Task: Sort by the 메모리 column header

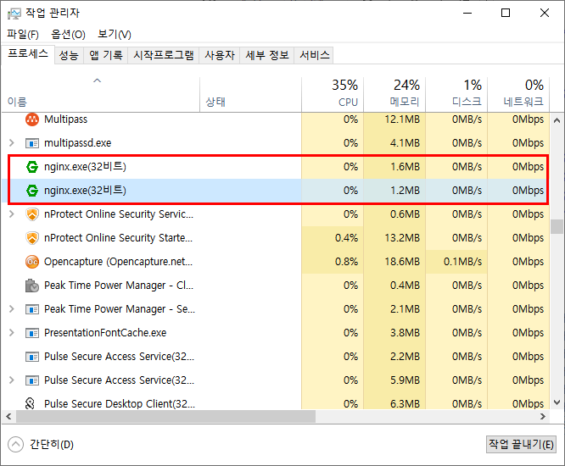Action: point(394,95)
